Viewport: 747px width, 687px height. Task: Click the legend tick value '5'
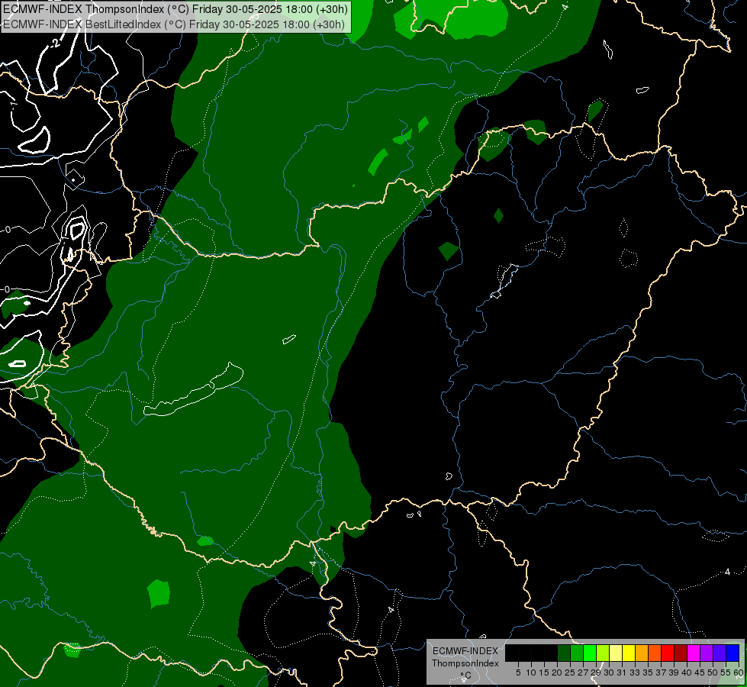click(518, 672)
